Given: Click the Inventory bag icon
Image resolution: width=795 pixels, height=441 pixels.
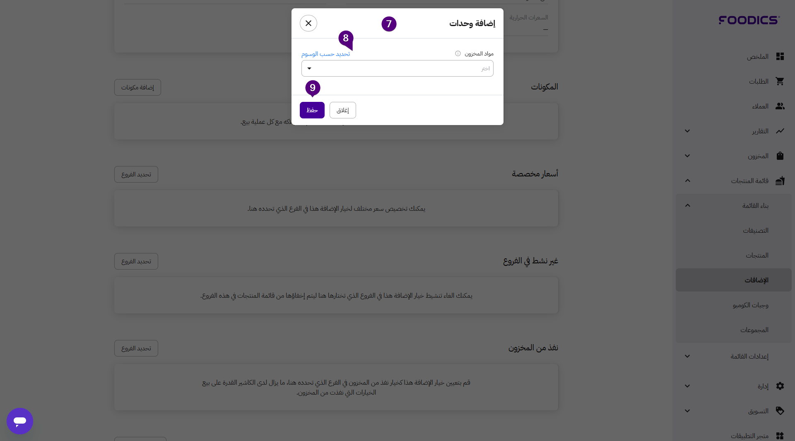Looking at the screenshot, I should [780, 156].
